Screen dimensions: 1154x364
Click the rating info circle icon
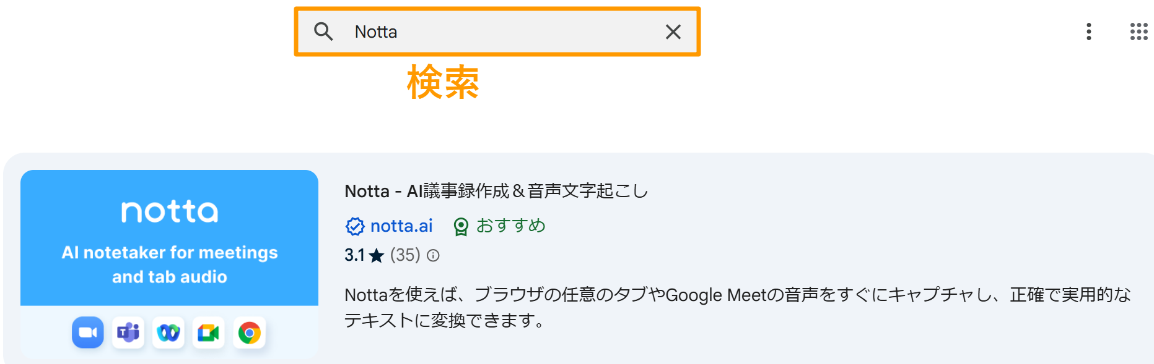434,255
